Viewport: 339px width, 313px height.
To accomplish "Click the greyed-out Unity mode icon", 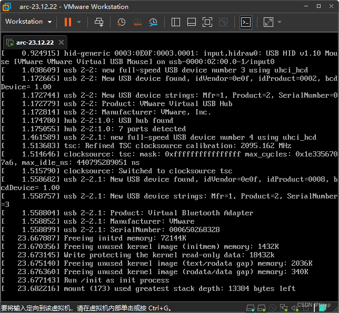I will (x=223, y=22).
